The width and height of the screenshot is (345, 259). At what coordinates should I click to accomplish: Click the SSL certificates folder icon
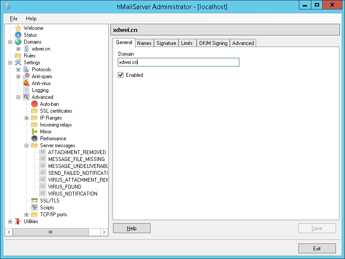[x=34, y=111]
